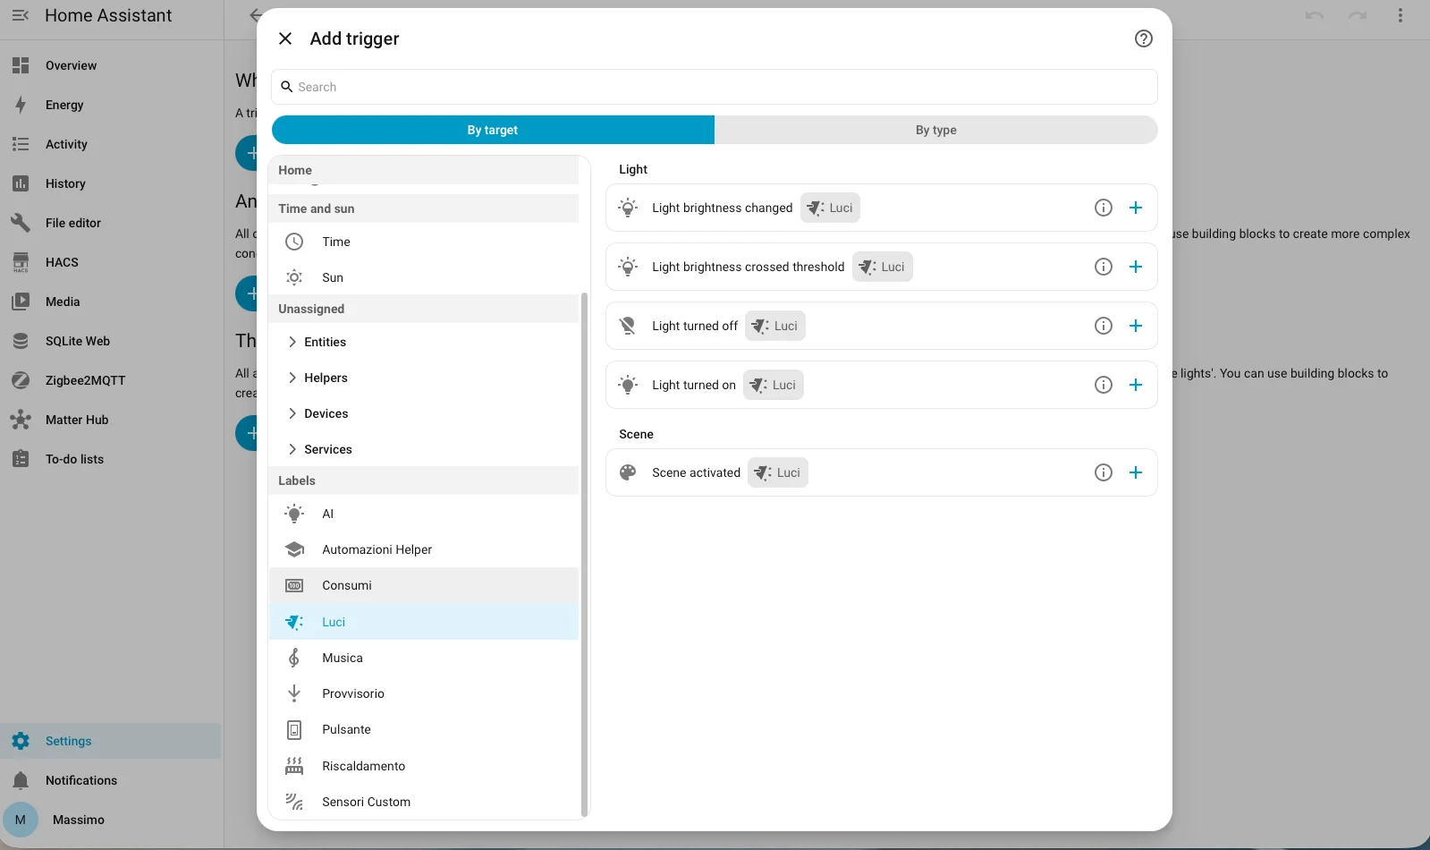
Task: Open Media in the sidebar
Action: pos(111,302)
